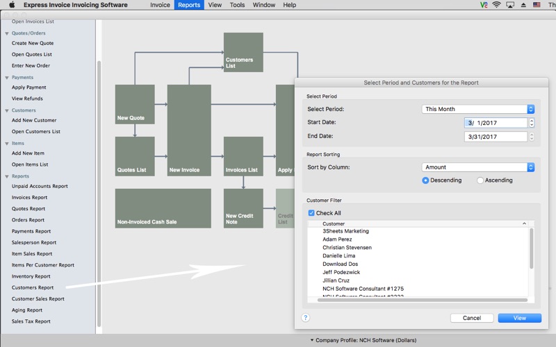Open the Tools menu
Image resolution: width=556 pixels, height=347 pixels.
[237, 5]
